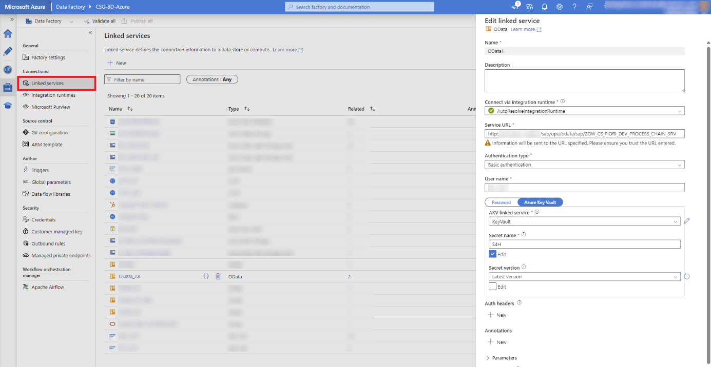
Task: Click the switch Data Factory icon in header
Action: pyautogui.click(x=530, y=7)
